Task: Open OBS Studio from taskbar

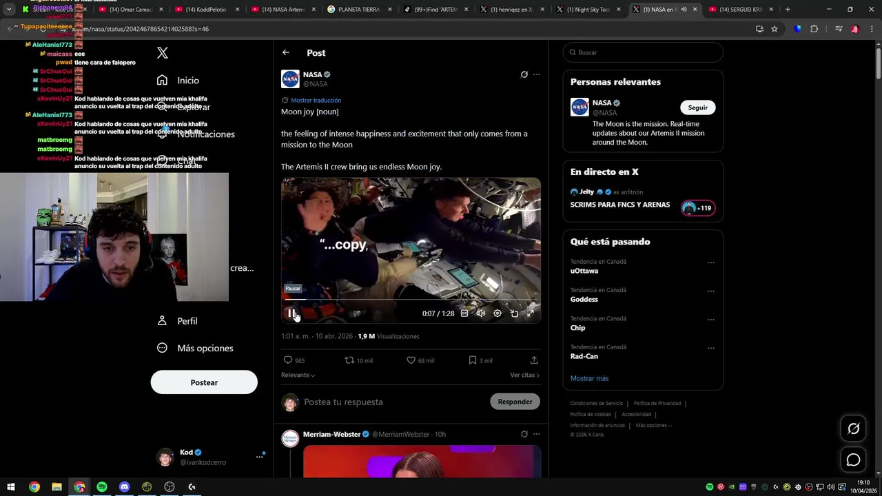Action: tap(170, 487)
